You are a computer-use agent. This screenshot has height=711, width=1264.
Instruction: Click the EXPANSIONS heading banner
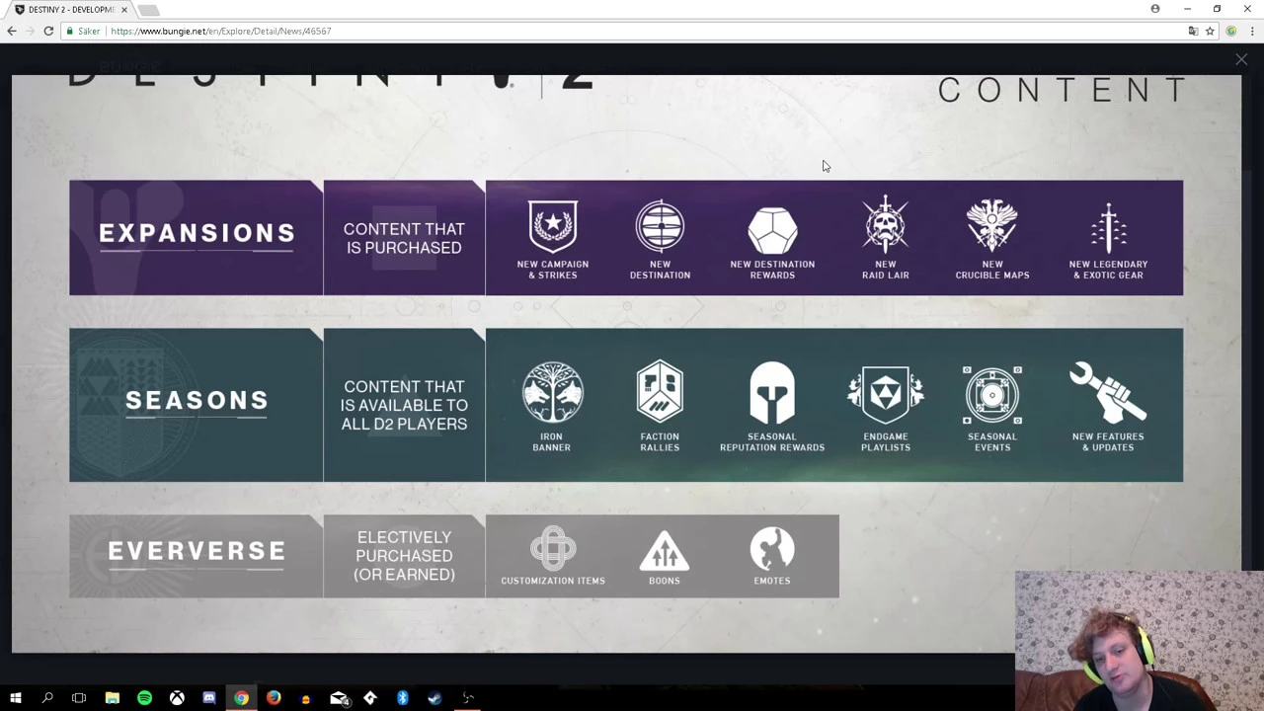[x=197, y=237]
